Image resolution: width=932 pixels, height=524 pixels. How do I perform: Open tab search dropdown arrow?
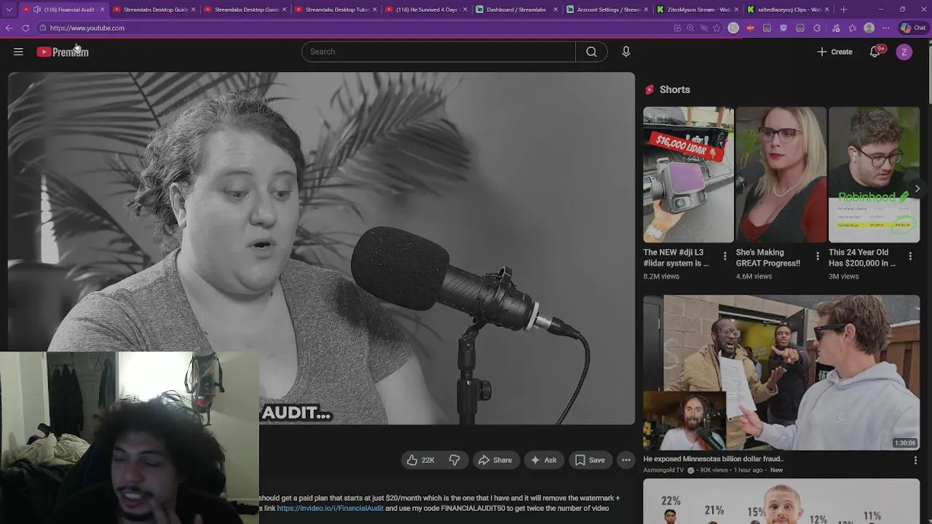[x=9, y=9]
